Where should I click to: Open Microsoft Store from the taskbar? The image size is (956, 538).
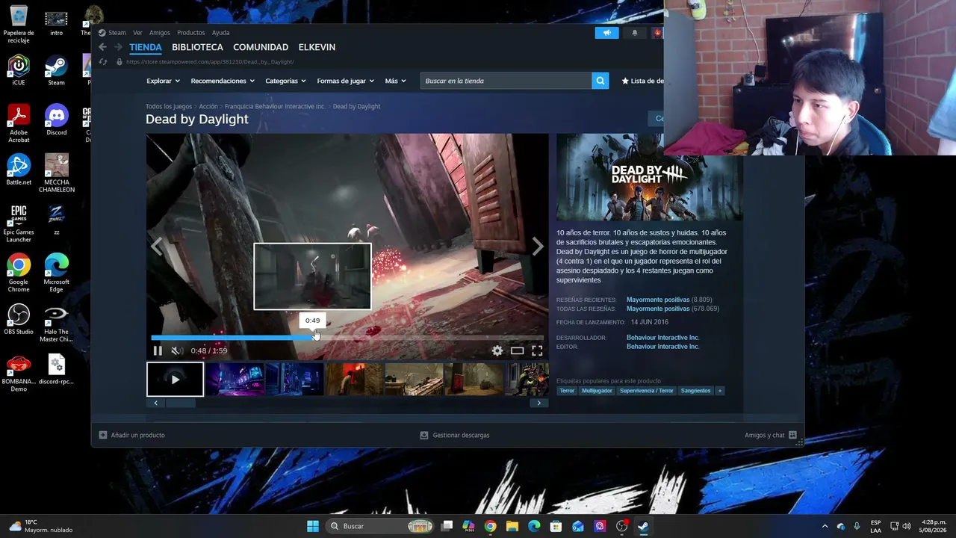pos(556,526)
